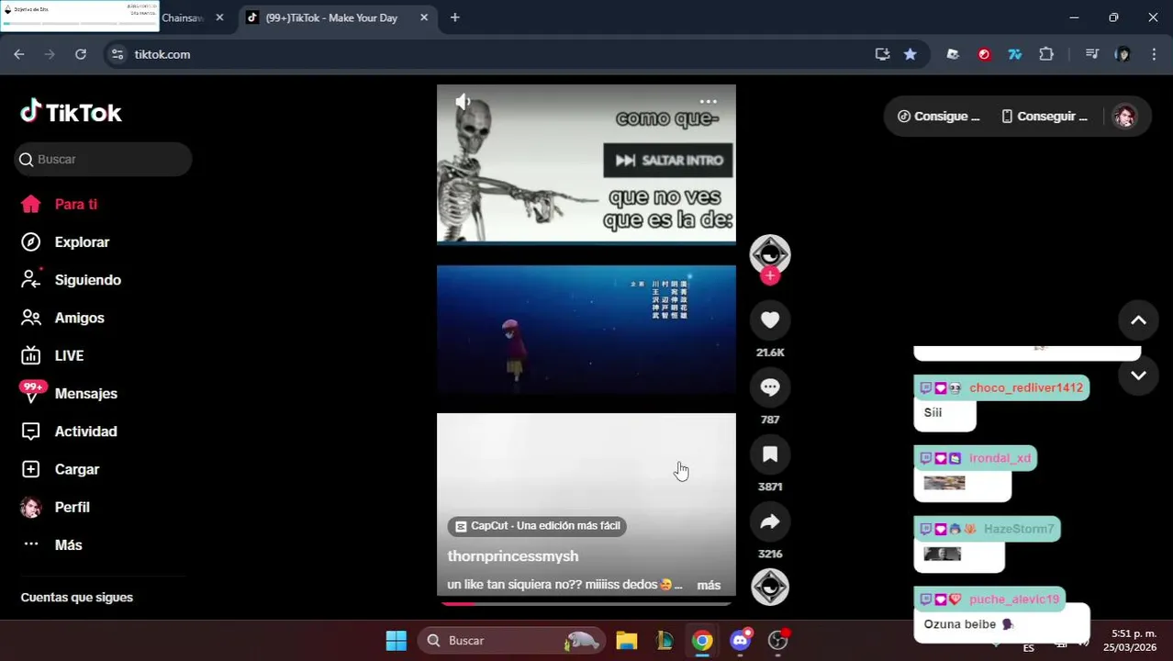Click the TikTok logo
1173x661 pixels.
71,112
